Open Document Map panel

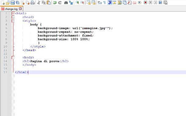(120, 3)
